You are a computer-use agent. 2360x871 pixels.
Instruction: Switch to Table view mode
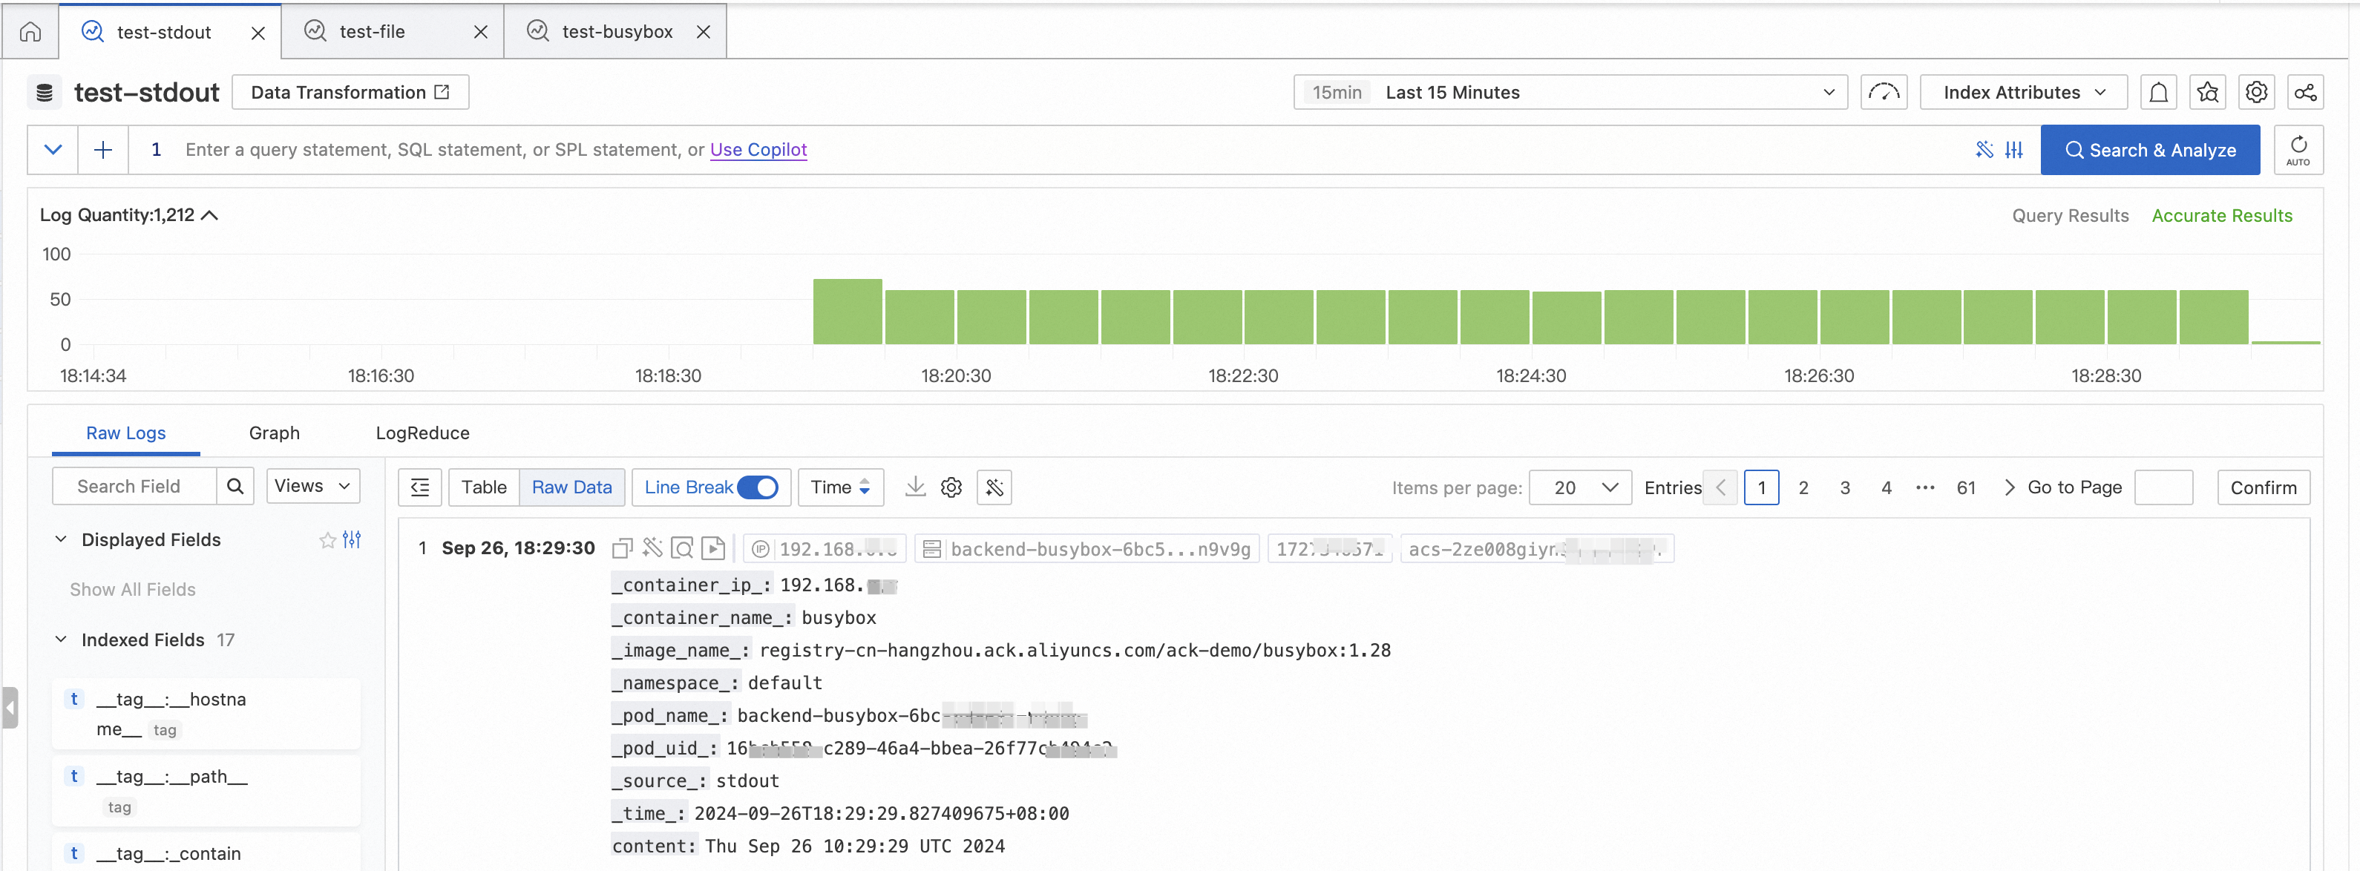tap(484, 487)
